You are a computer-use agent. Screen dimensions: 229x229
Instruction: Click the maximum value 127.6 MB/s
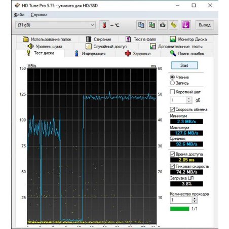point(186,133)
